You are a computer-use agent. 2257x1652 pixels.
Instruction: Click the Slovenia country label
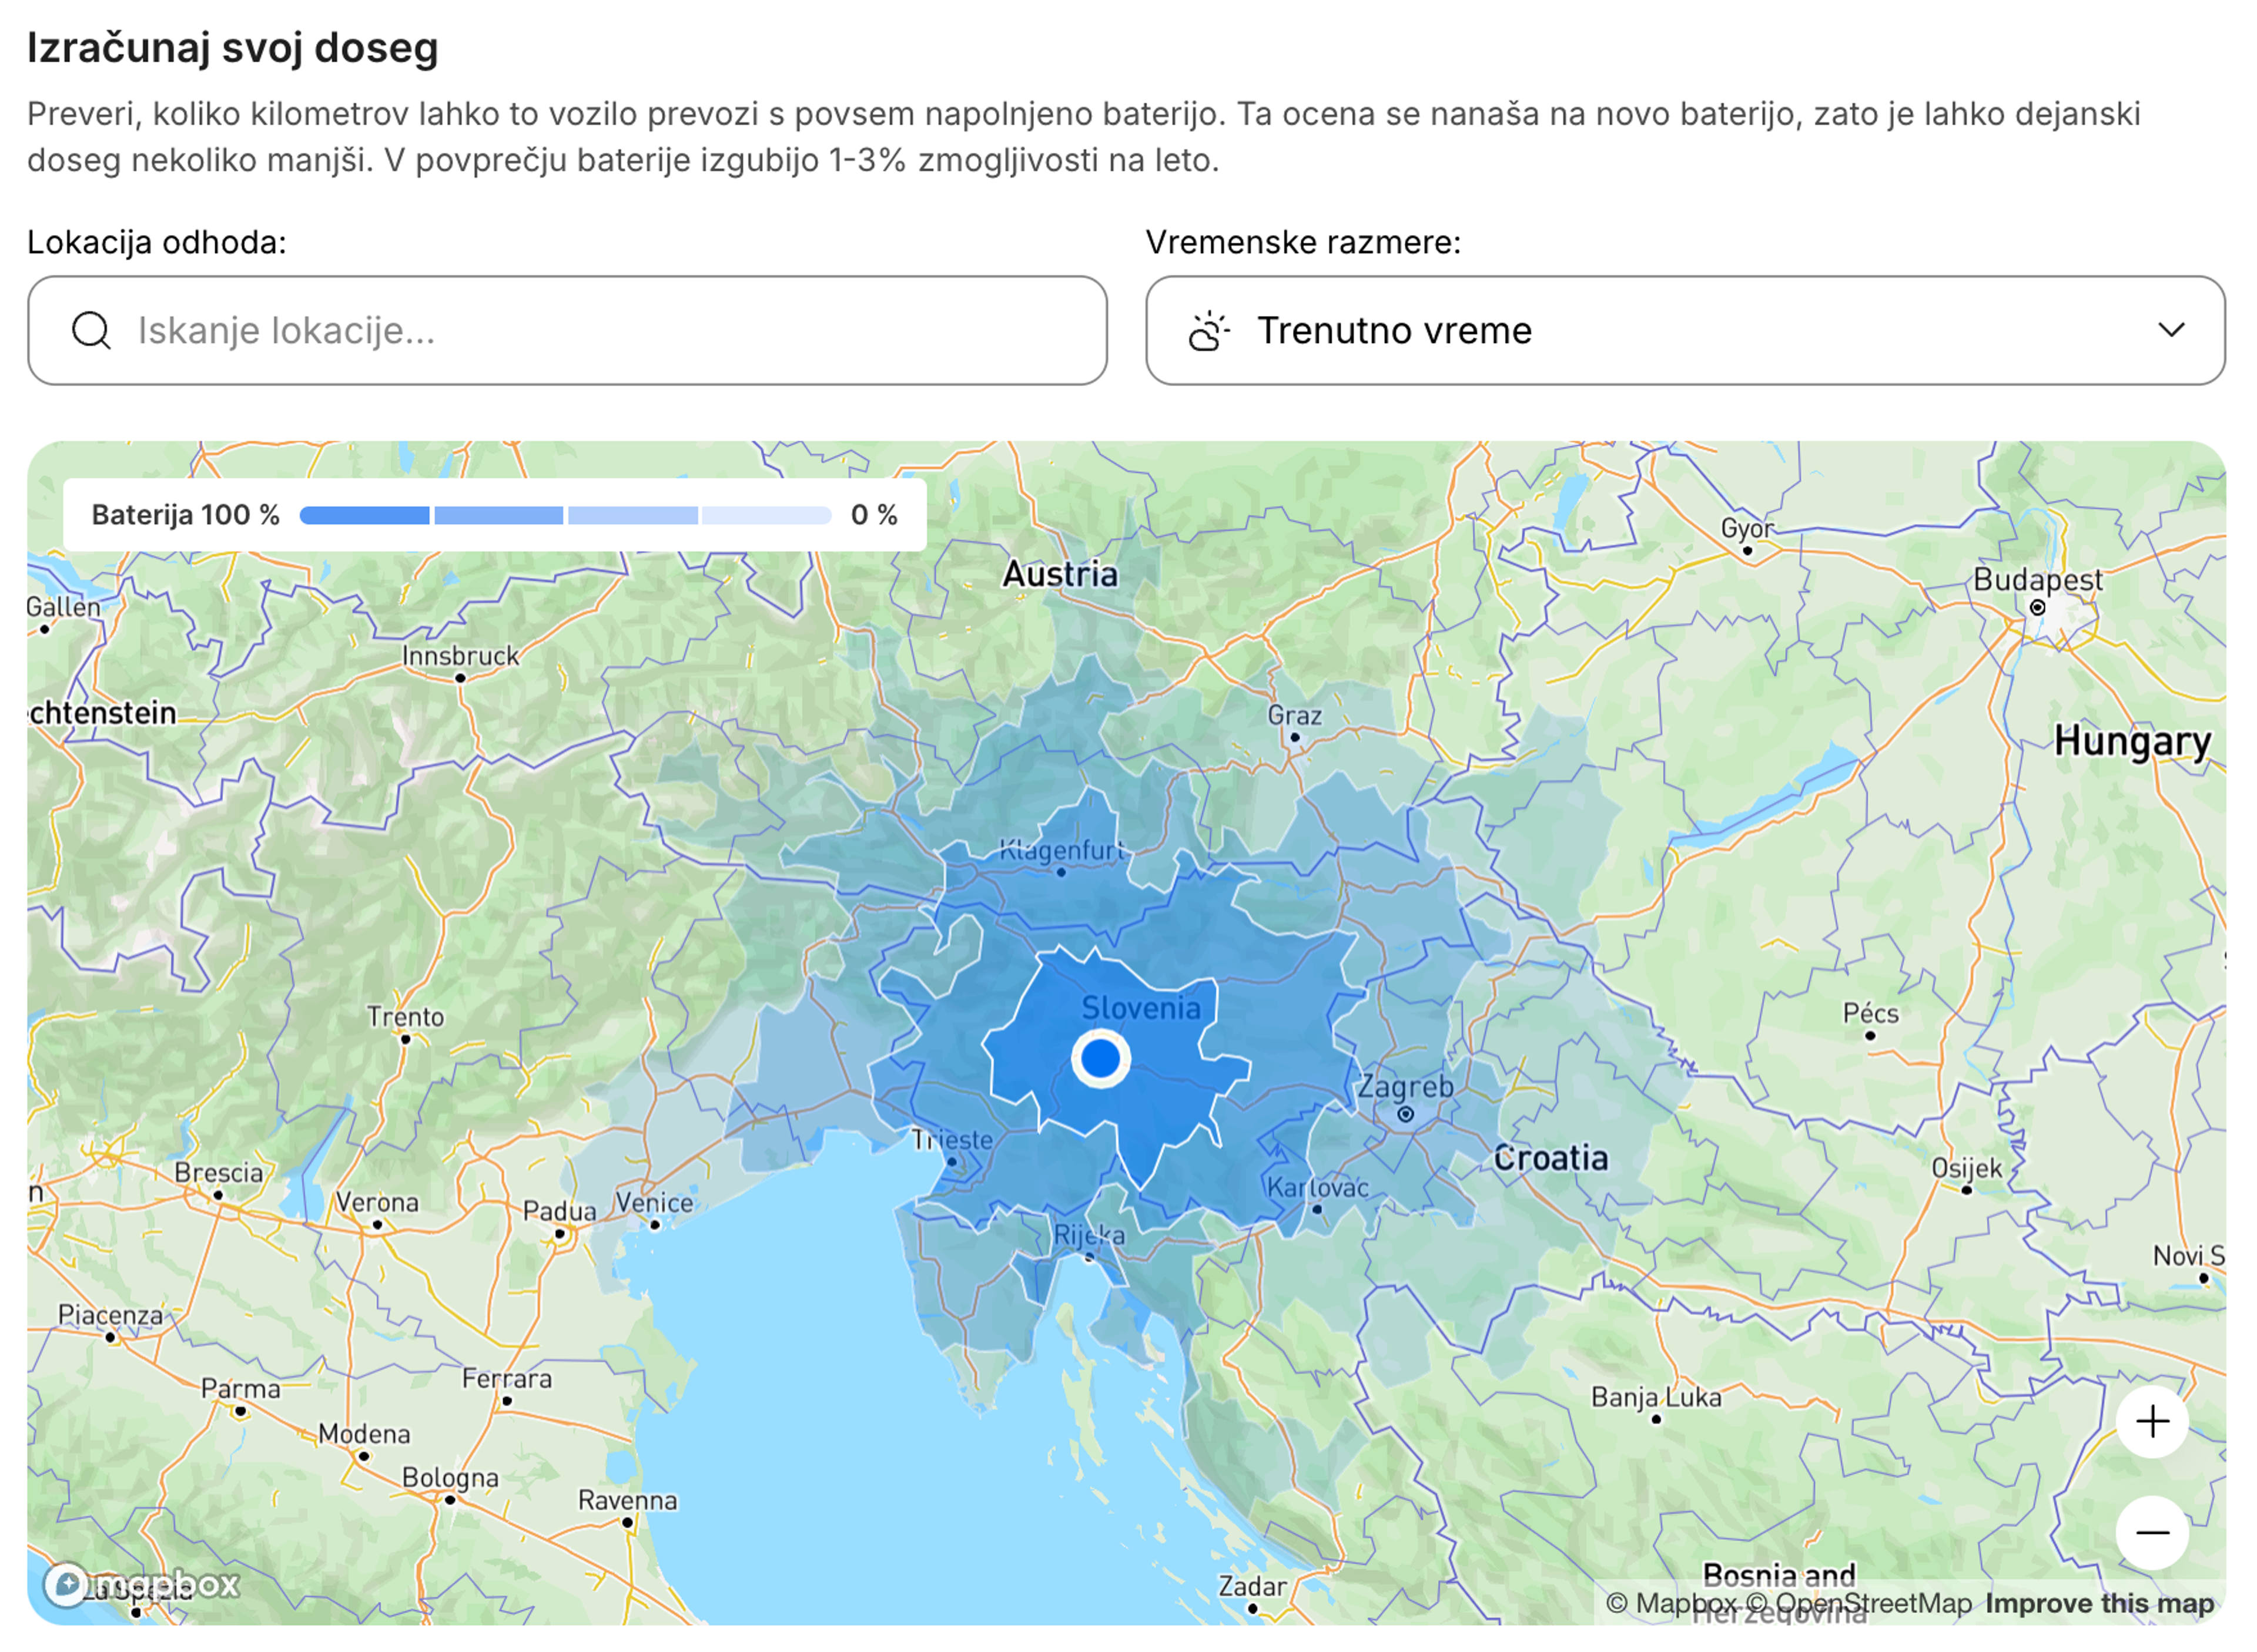point(1140,1008)
